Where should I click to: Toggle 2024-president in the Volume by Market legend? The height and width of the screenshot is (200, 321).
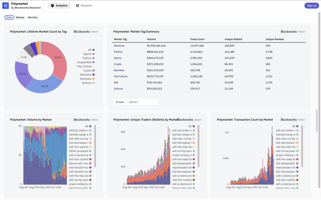(80, 151)
